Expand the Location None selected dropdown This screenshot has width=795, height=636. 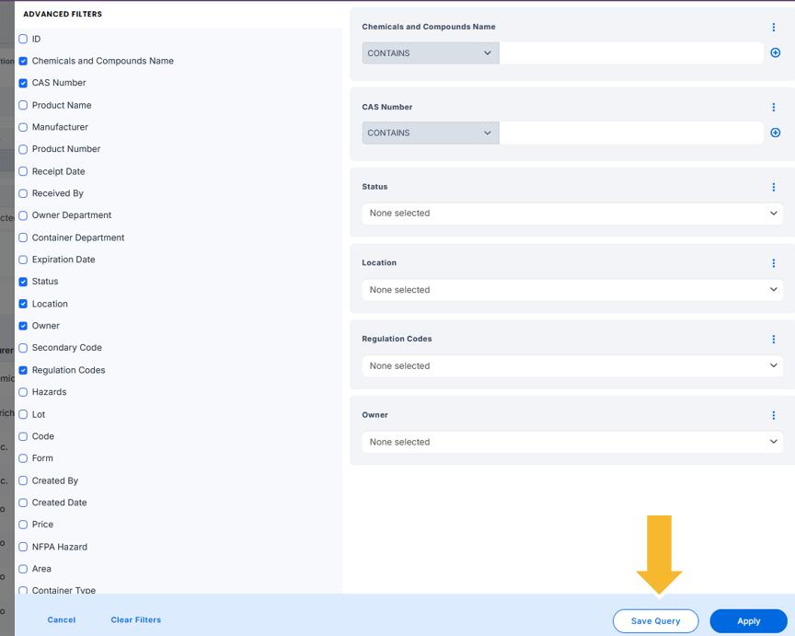coord(572,290)
